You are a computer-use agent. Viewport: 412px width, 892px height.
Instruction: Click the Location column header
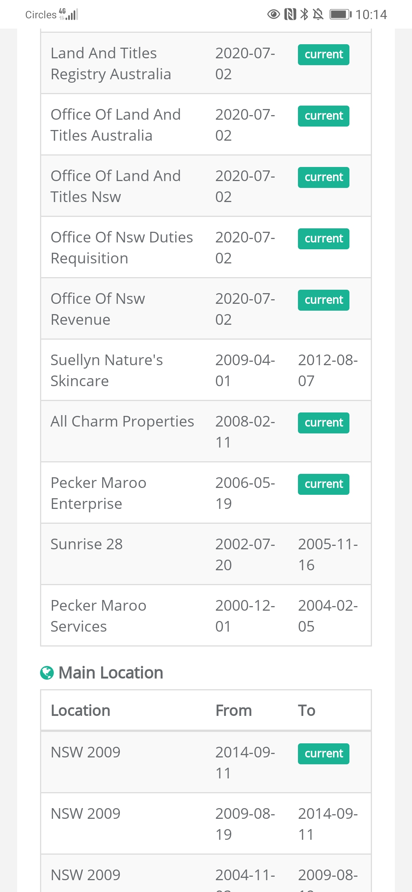[80, 711]
